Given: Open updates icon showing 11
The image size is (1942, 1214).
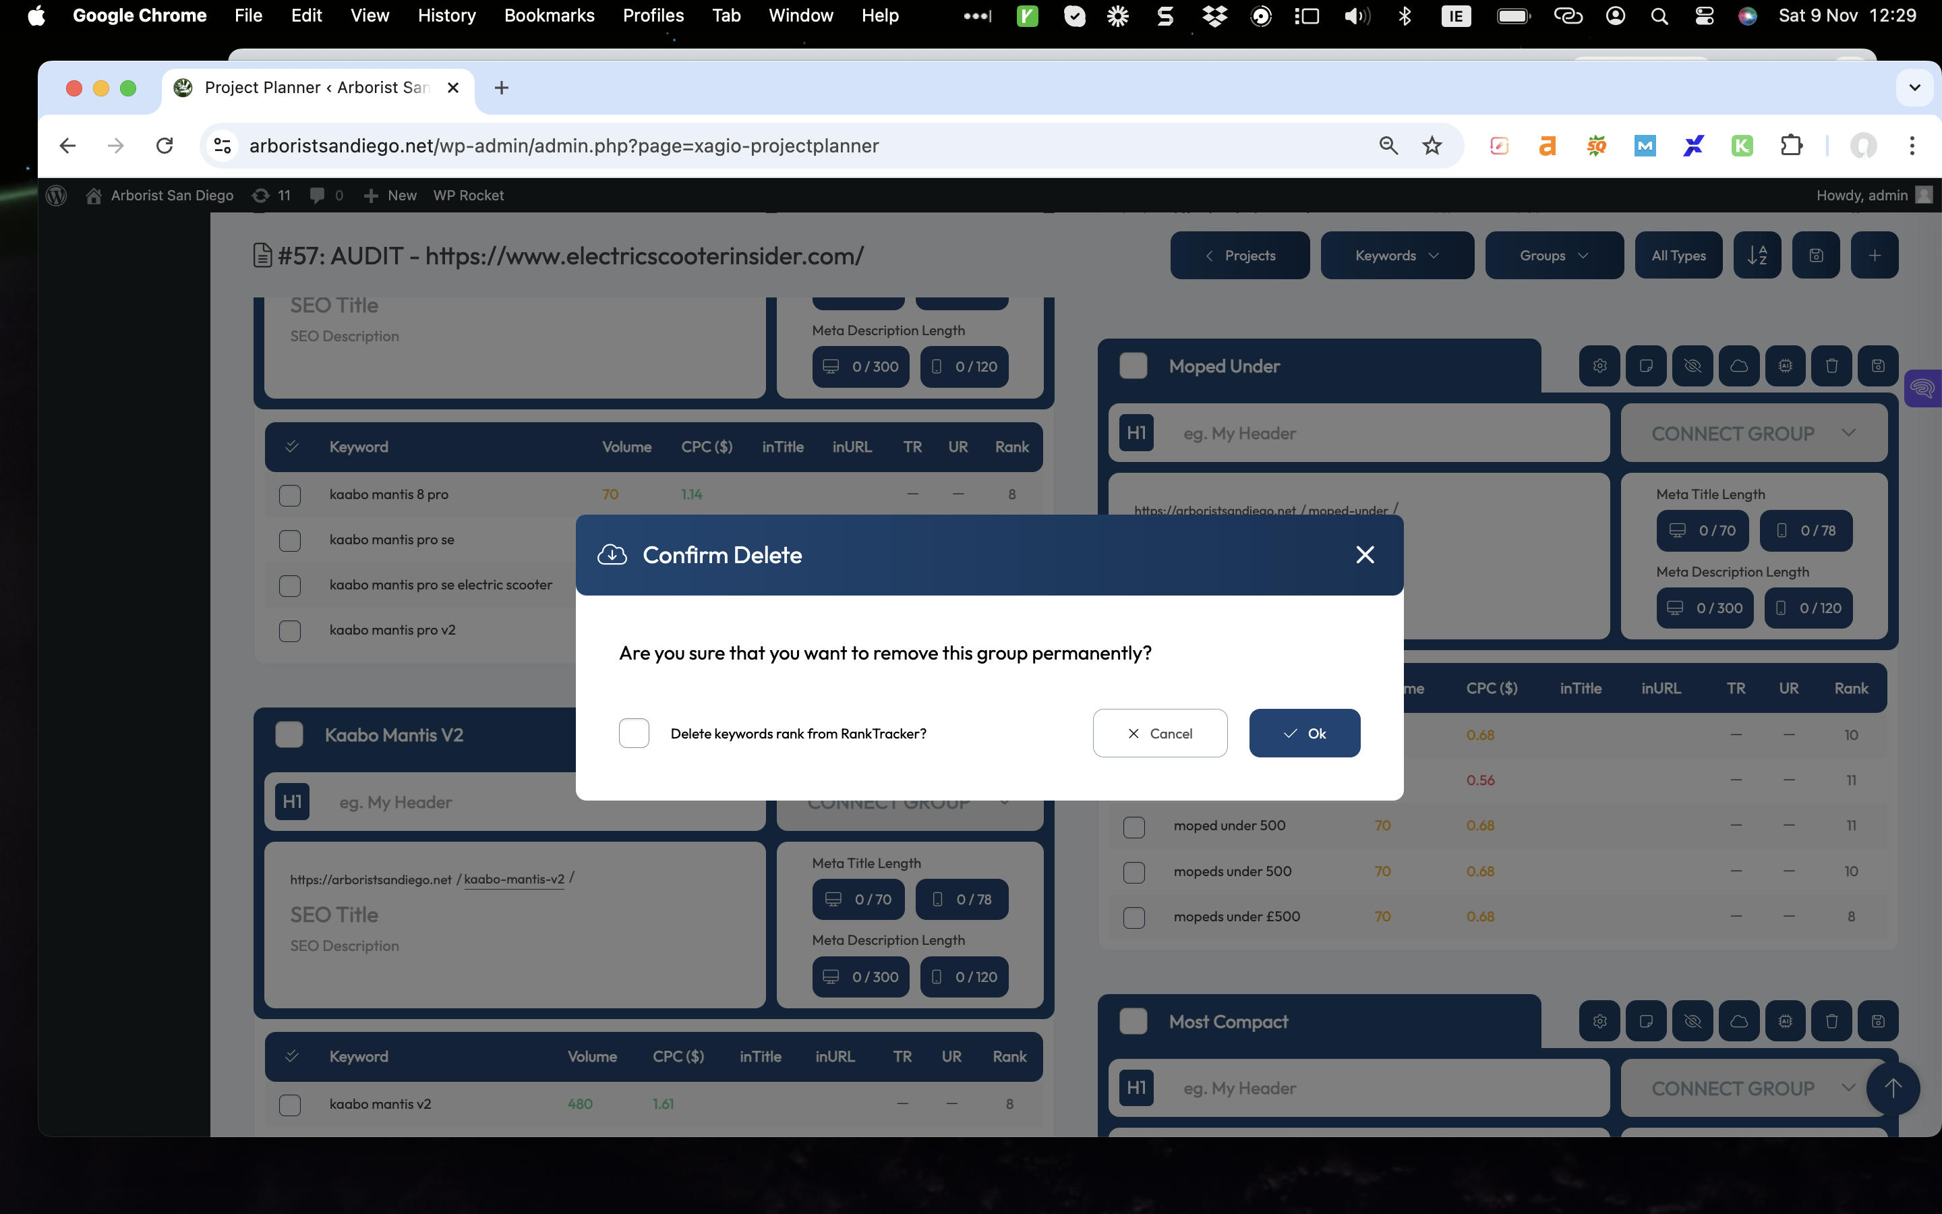Looking at the screenshot, I should [x=270, y=195].
